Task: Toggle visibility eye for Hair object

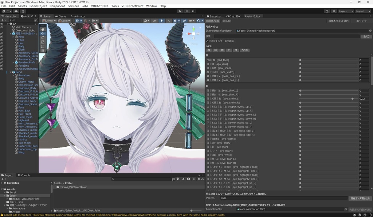Action: (2, 43)
